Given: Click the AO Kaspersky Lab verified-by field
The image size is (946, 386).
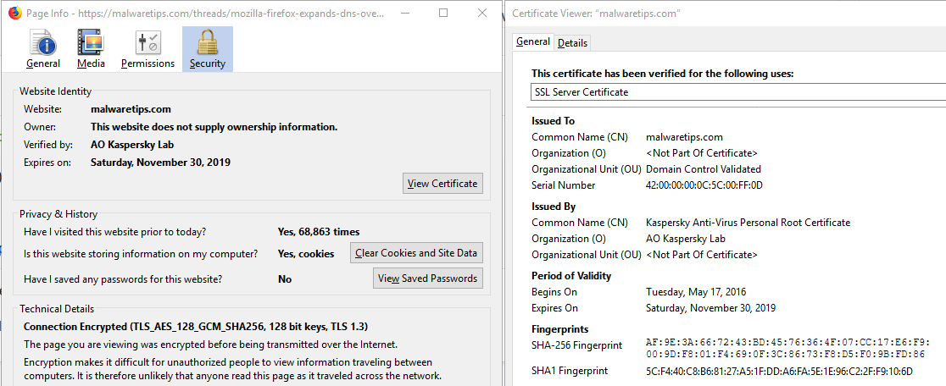Looking at the screenshot, I should click(132, 145).
